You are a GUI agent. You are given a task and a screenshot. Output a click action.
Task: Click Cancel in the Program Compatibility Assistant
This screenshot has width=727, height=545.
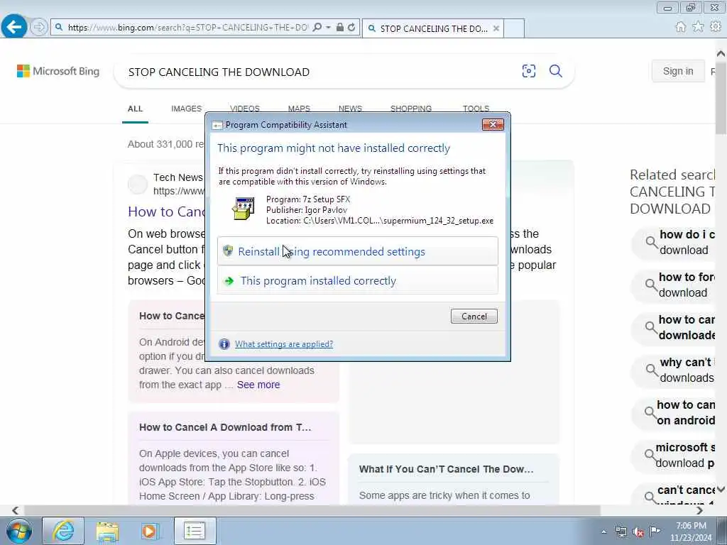click(474, 316)
